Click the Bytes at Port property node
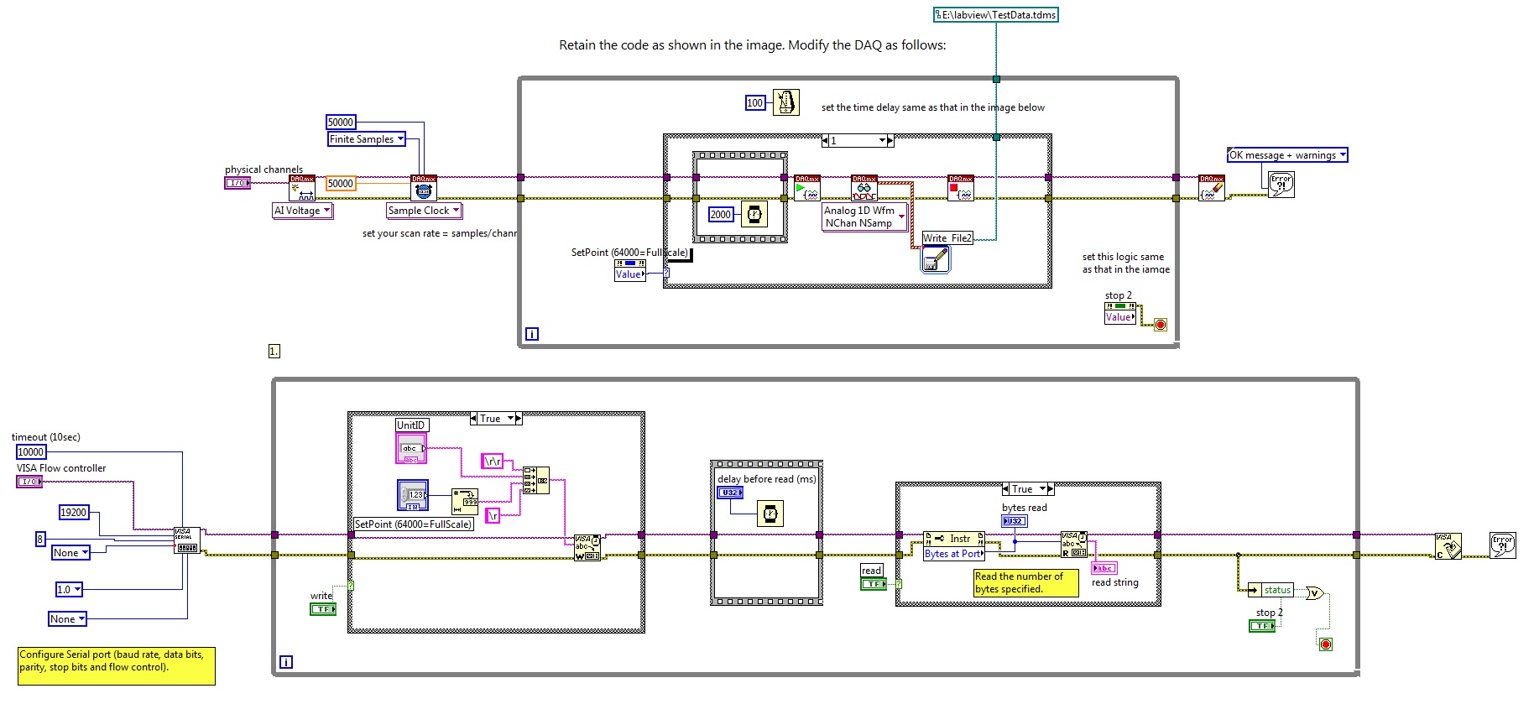Viewport: 1534px width, 704px height. pyautogui.click(x=954, y=545)
